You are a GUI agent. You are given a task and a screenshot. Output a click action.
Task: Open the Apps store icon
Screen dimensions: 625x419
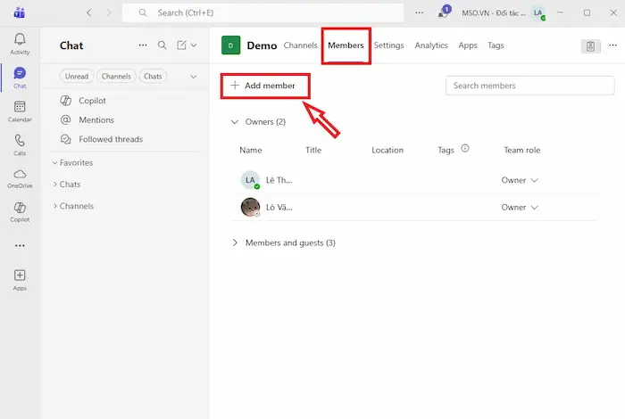[x=20, y=280]
